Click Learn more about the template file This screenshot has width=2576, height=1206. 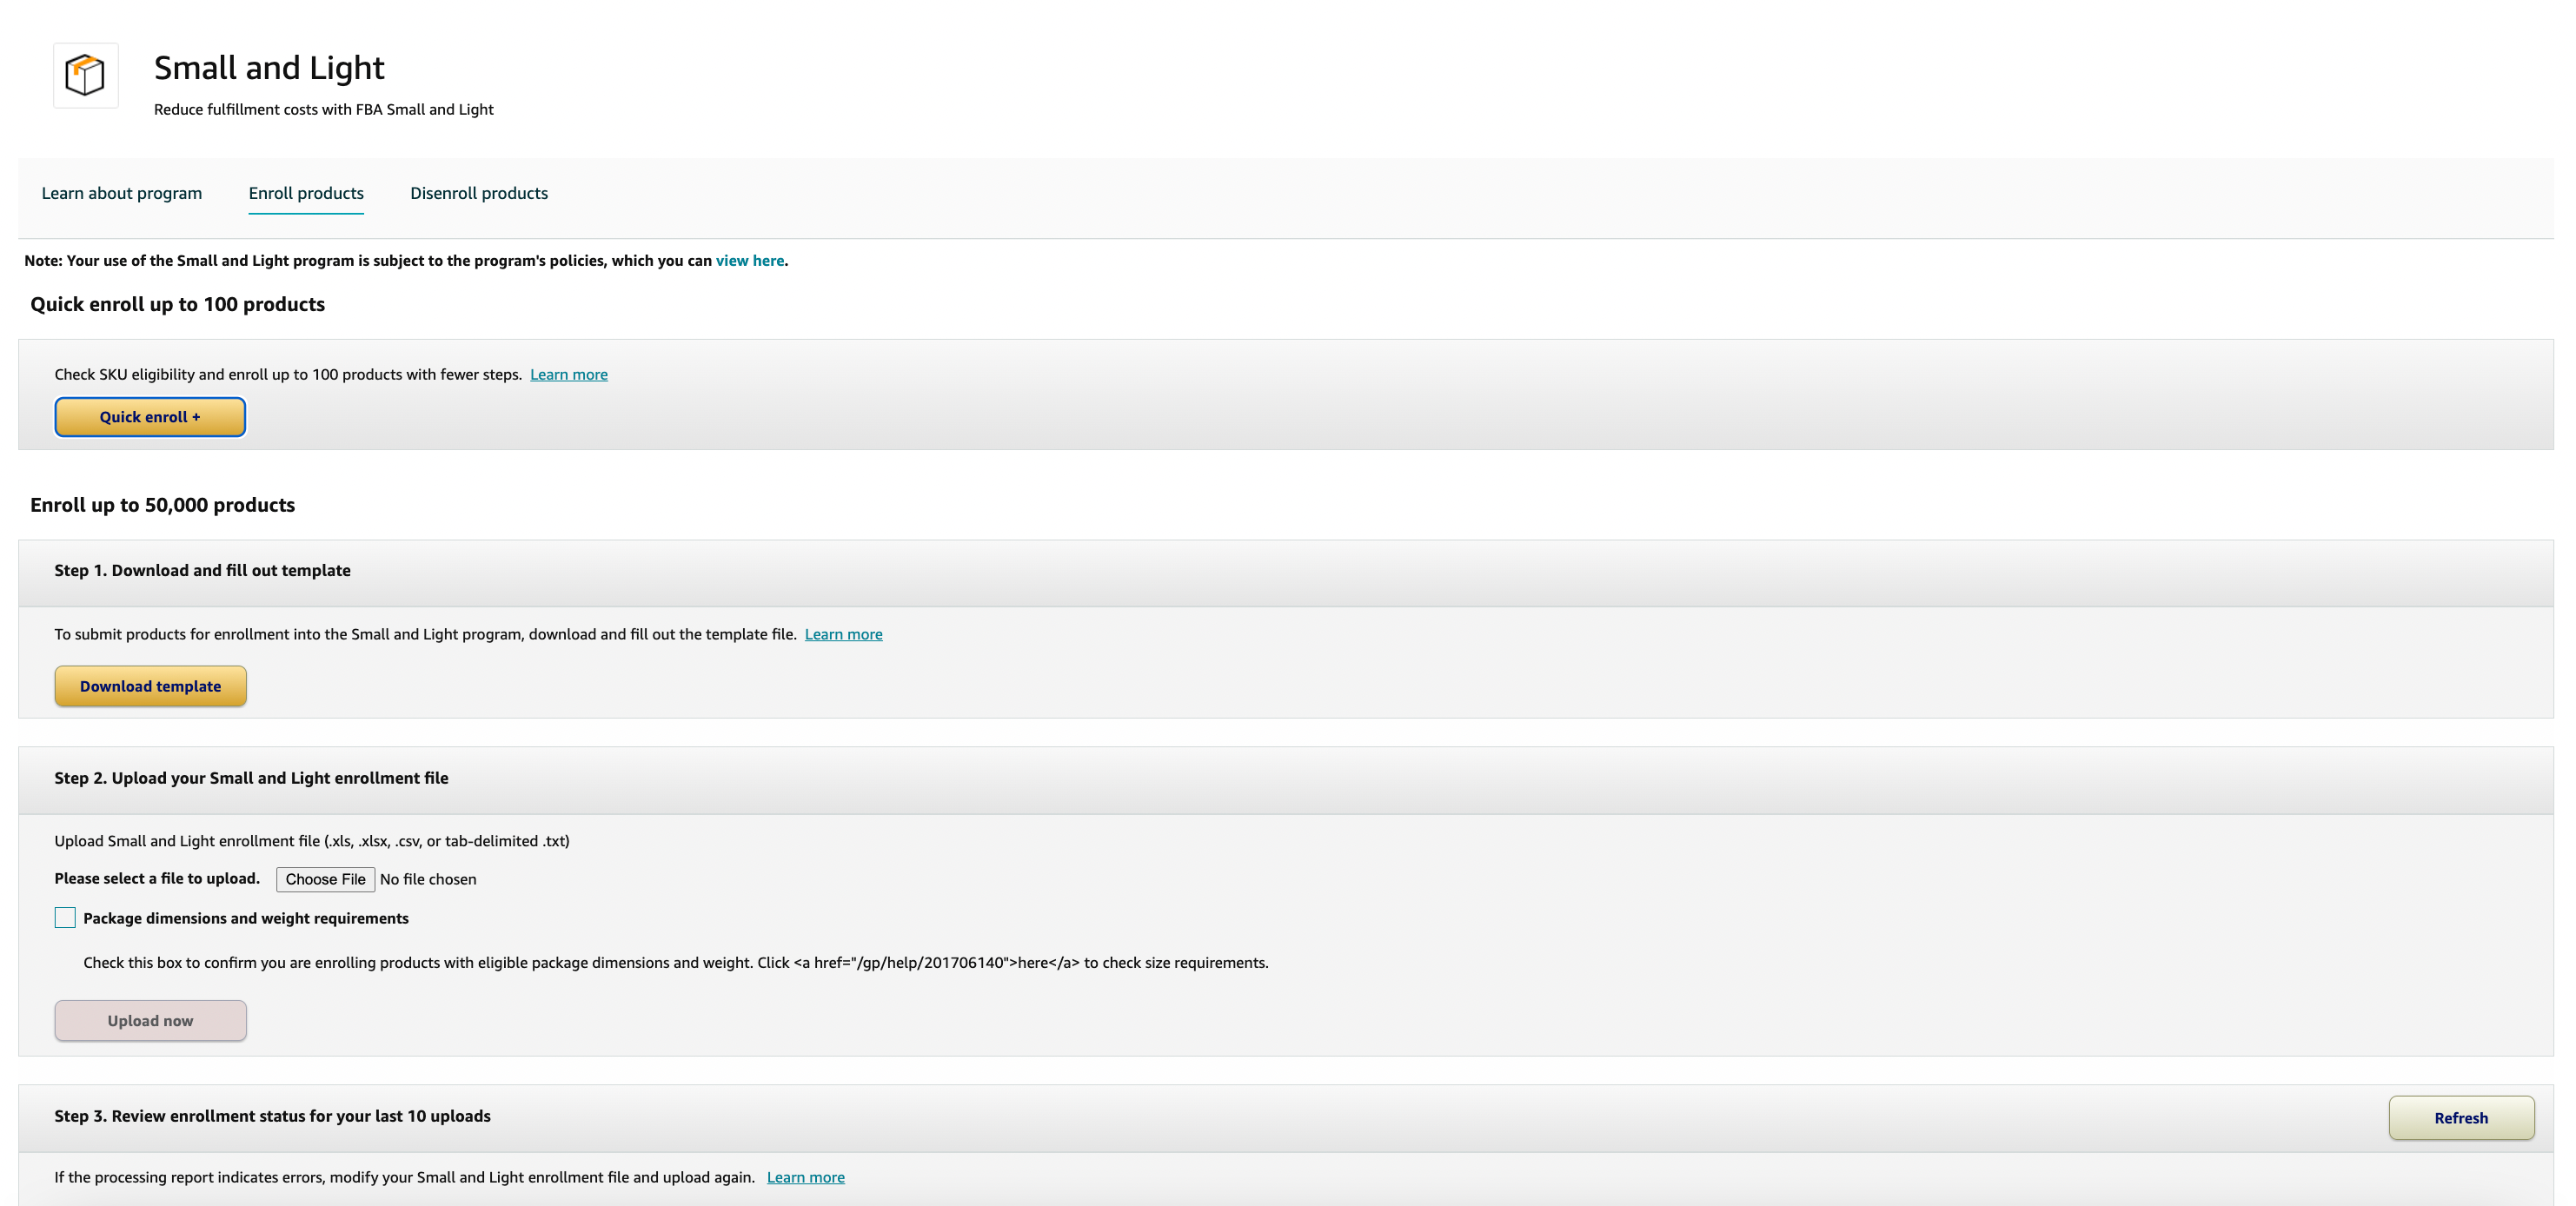(x=844, y=634)
